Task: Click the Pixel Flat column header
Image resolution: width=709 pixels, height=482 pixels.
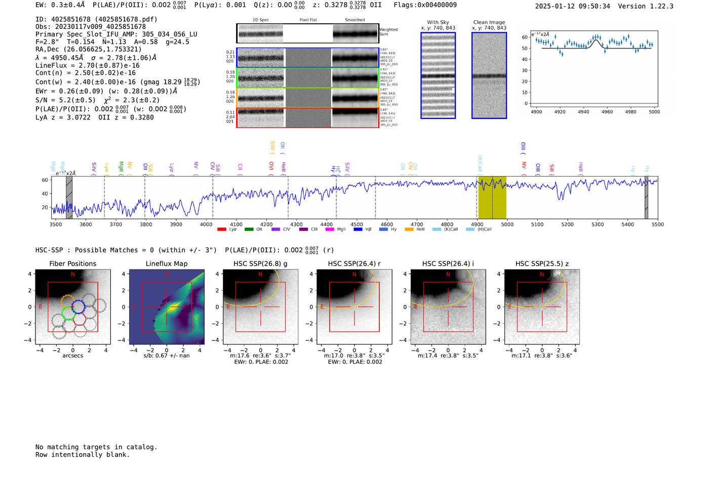Action: [x=308, y=20]
